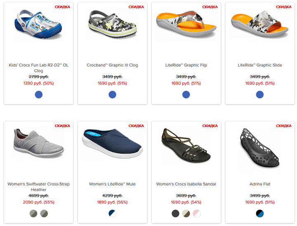Click the Adrina Flat product name
Screen dimensions: 297x226
pos(260,184)
